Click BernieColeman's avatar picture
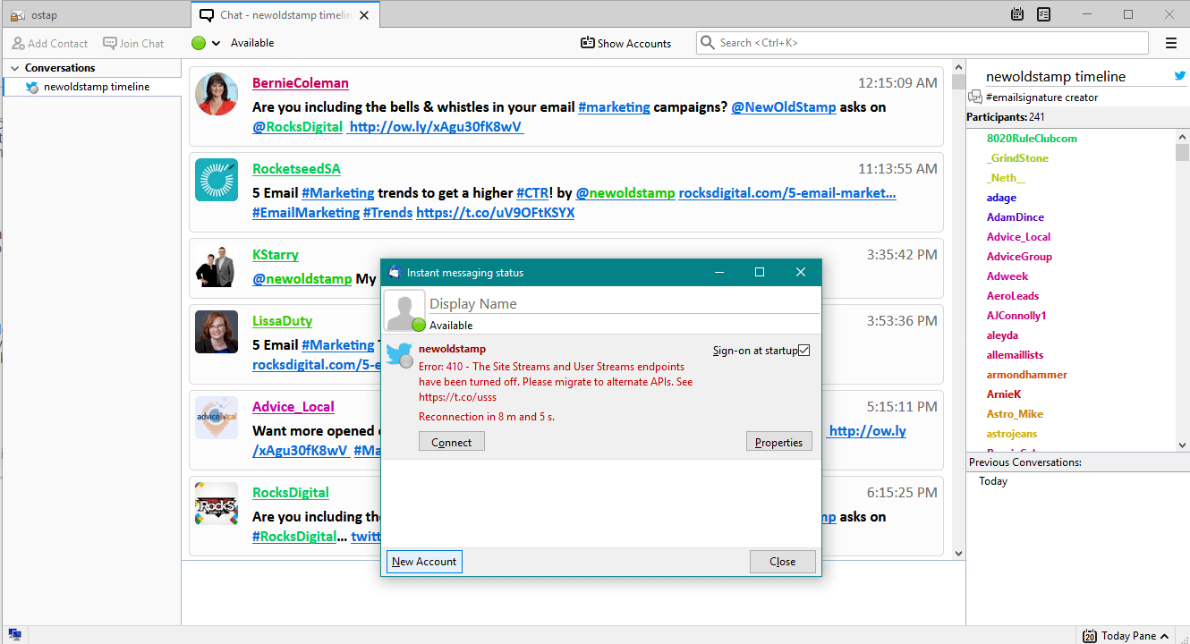The width and height of the screenshot is (1190, 644). 217,94
